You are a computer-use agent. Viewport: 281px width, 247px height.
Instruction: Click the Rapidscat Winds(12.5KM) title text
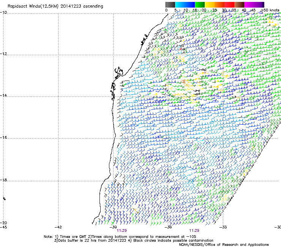pos(55,6)
